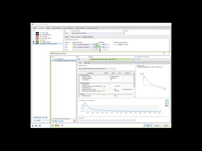This screenshot has width=202, height=151.
Task: Click first icon in Edit Response Spectrum footer
Action: (53, 126)
